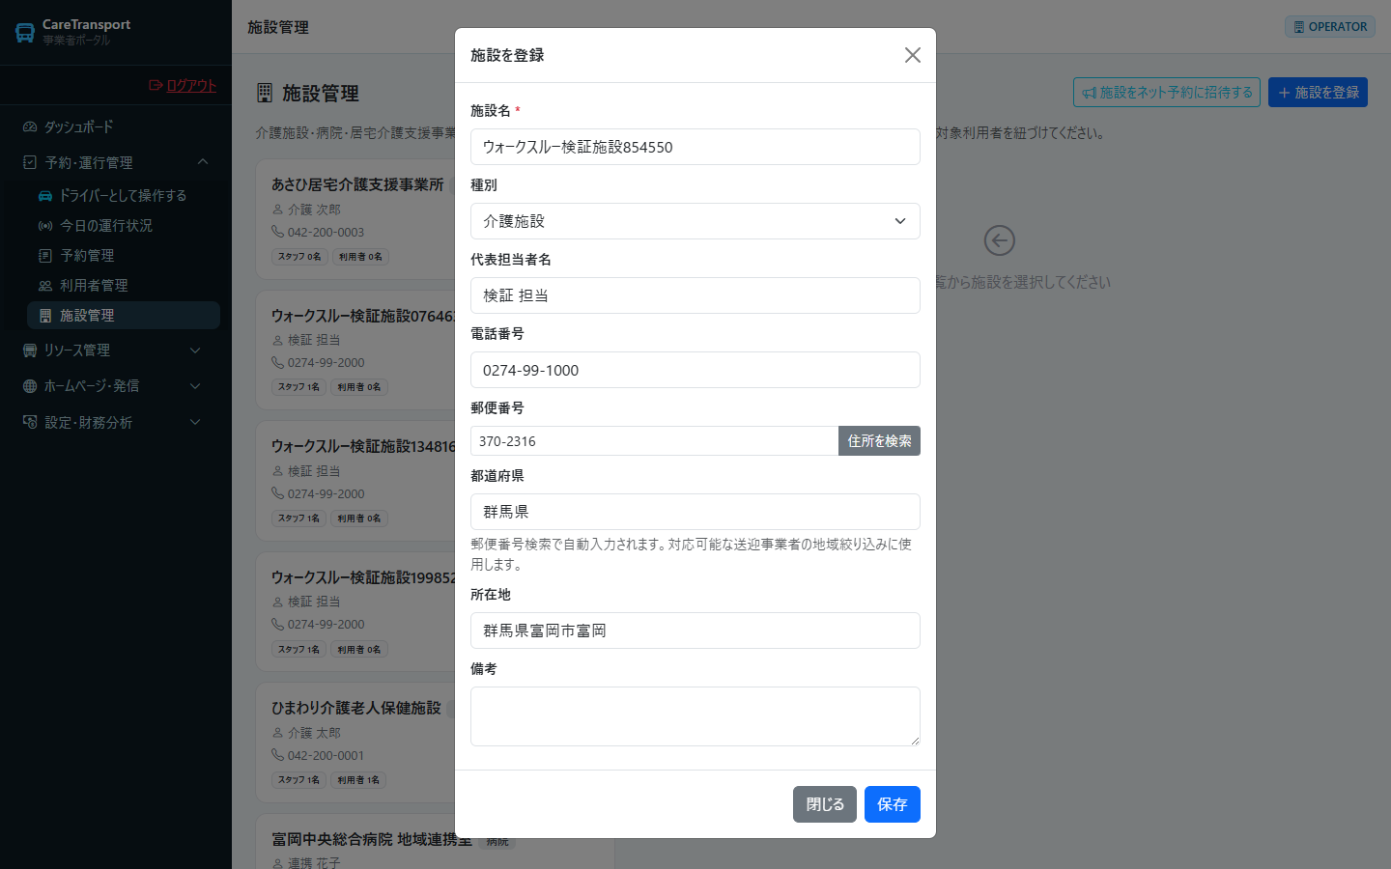Image resolution: width=1391 pixels, height=869 pixels.
Task: Click the person icon next to 介護 太郎
Action: 277,733
